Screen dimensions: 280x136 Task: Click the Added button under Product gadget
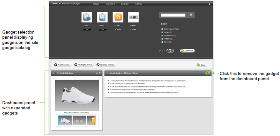pos(134,29)
